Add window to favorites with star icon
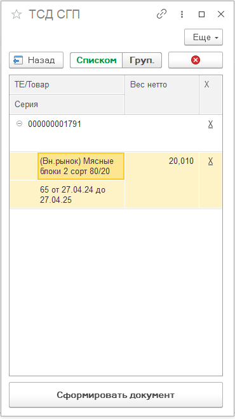This screenshot has height=419, width=235. (17, 15)
